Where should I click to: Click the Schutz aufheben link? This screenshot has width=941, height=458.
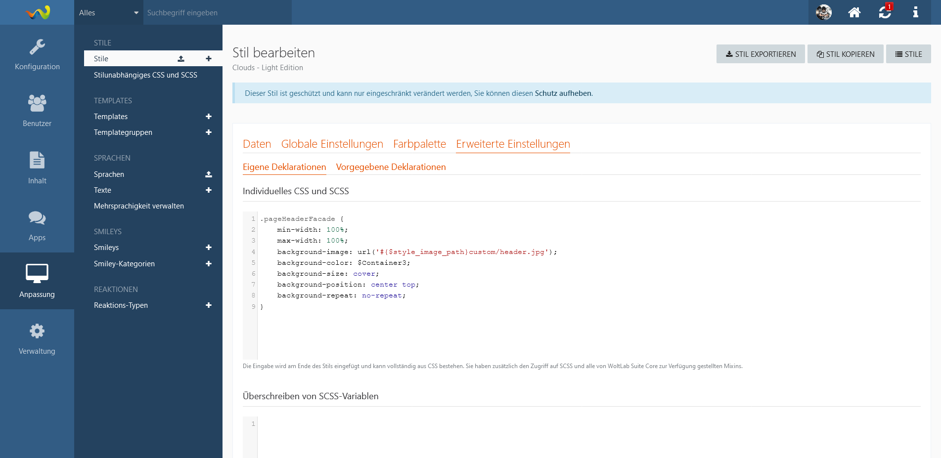563,93
